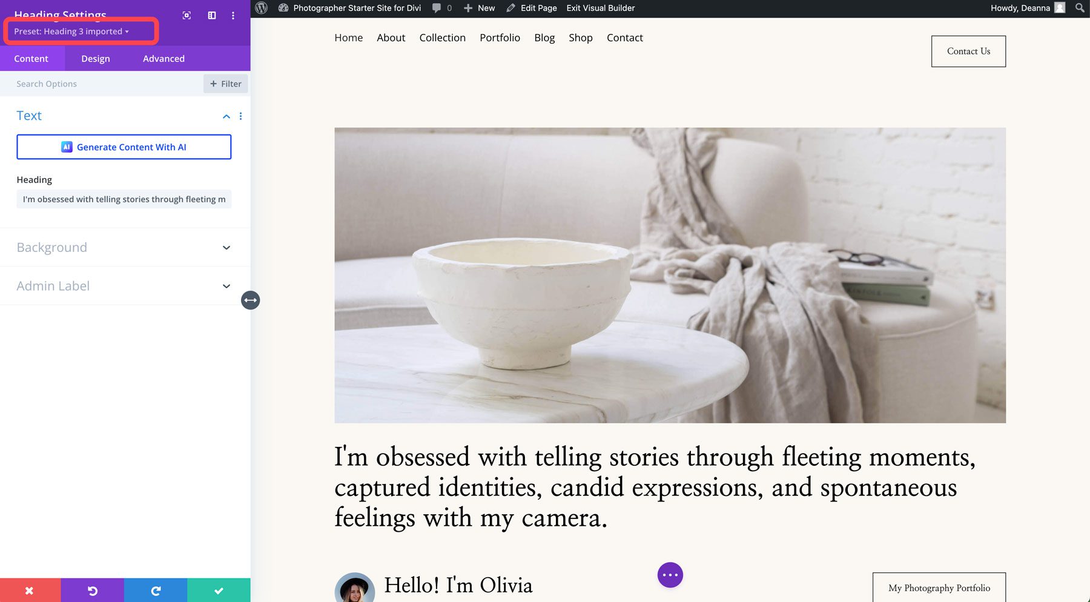Switch to the Design tab

click(x=95, y=58)
